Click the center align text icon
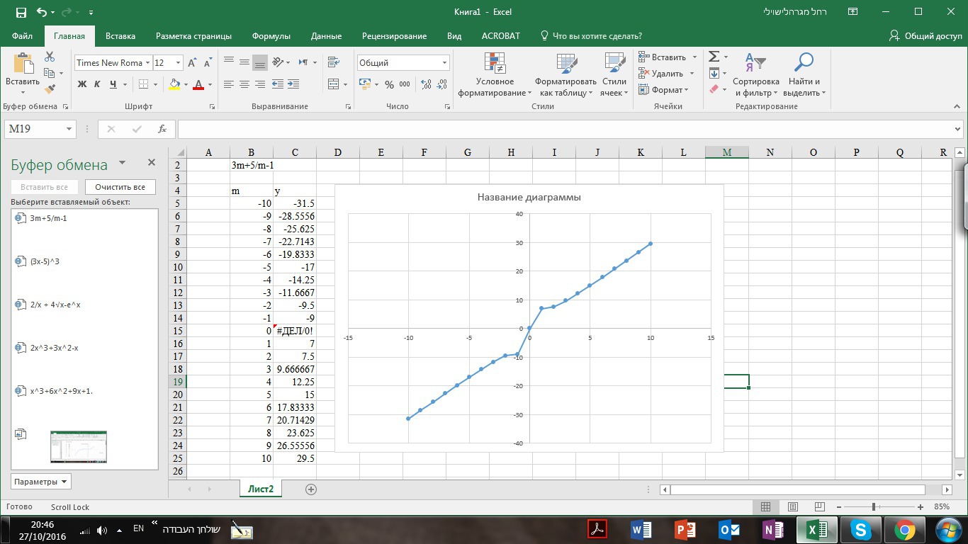The height and width of the screenshot is (544, 968). (244, 84)
